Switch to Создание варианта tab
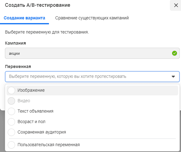The width and height of the screenshot is (181, 152). [x=24, y=18]
